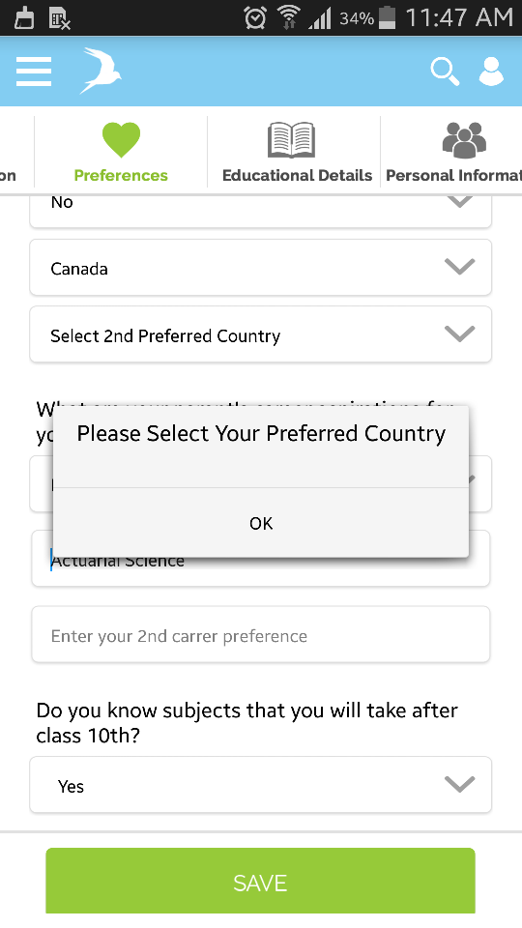522x928 pixels.
Task: Click the green SAVE button
Action: (x=260, y=882)
